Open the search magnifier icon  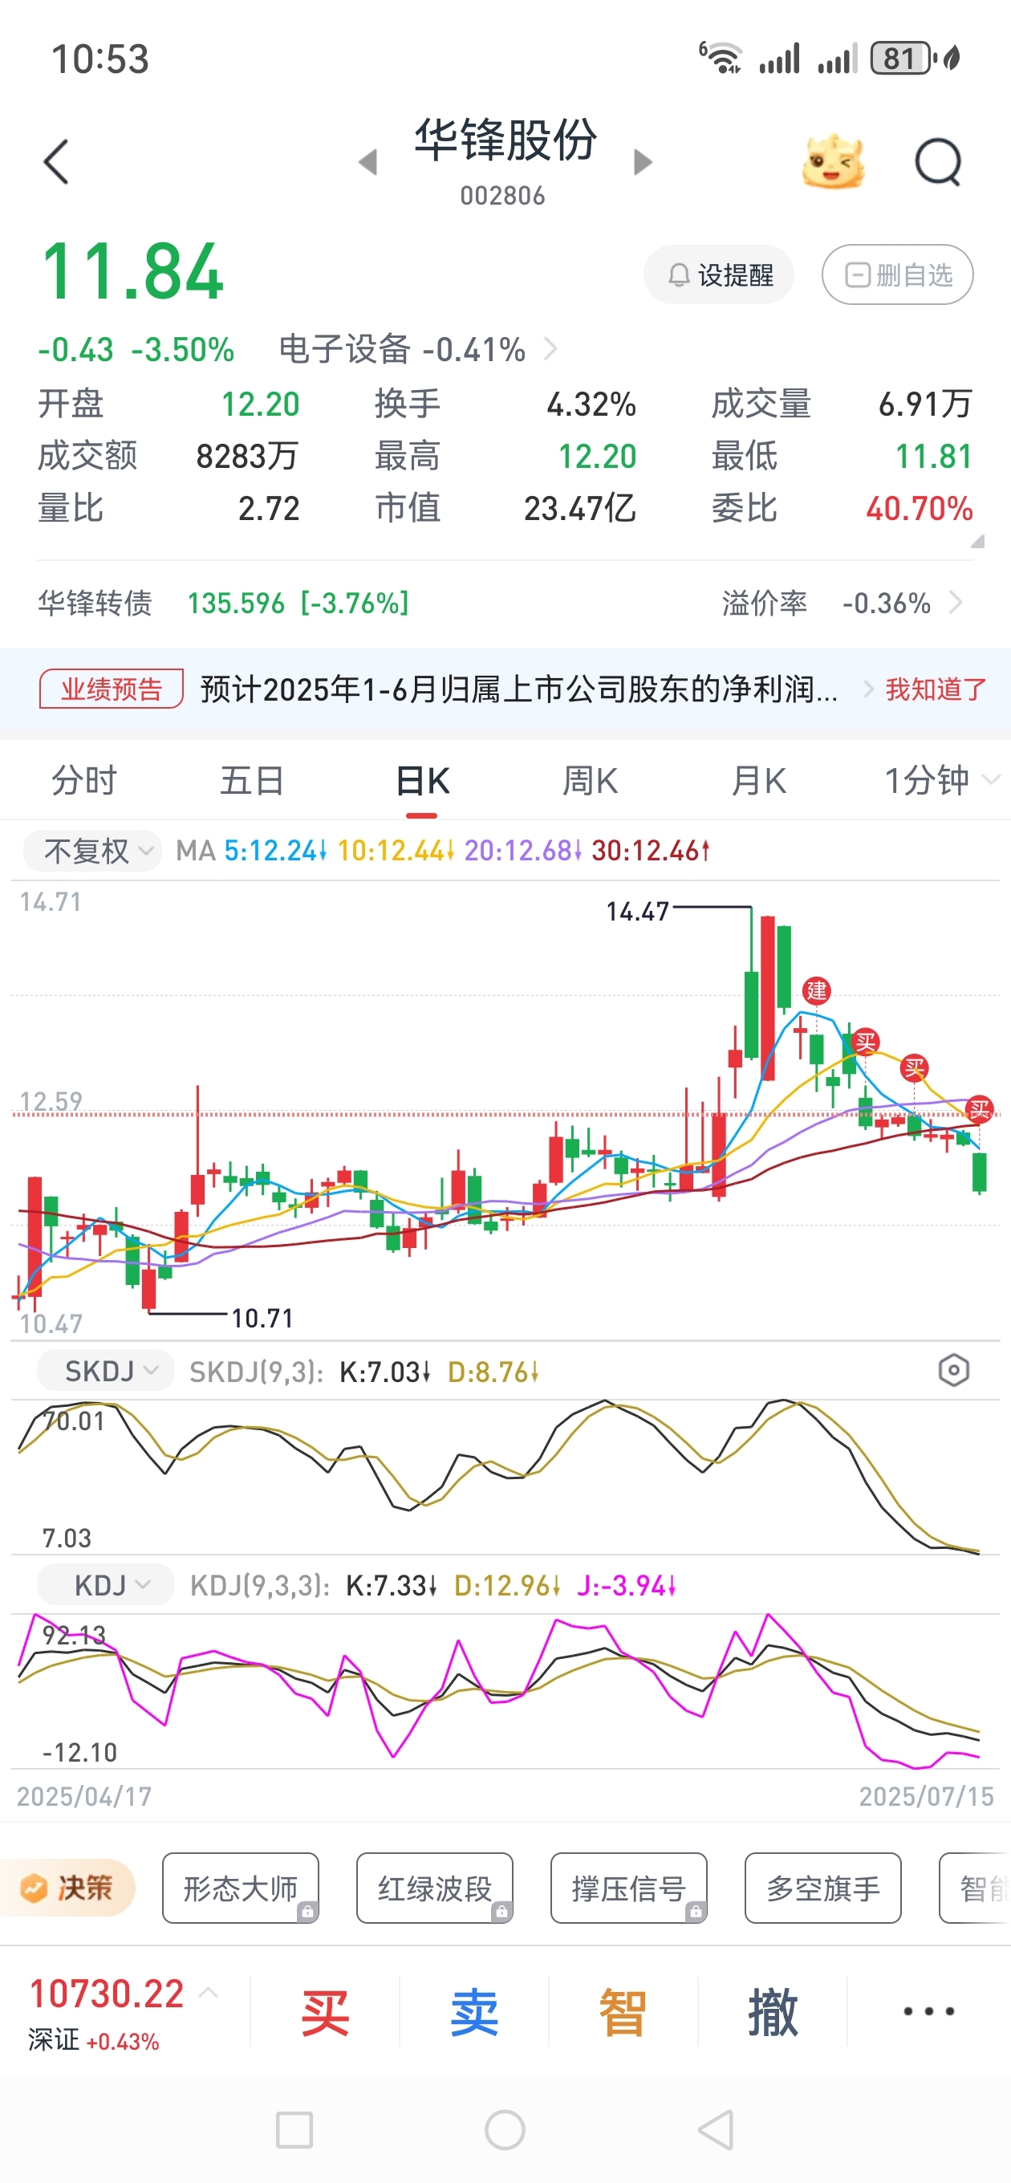pyautogui.click(x=939, y=162)
